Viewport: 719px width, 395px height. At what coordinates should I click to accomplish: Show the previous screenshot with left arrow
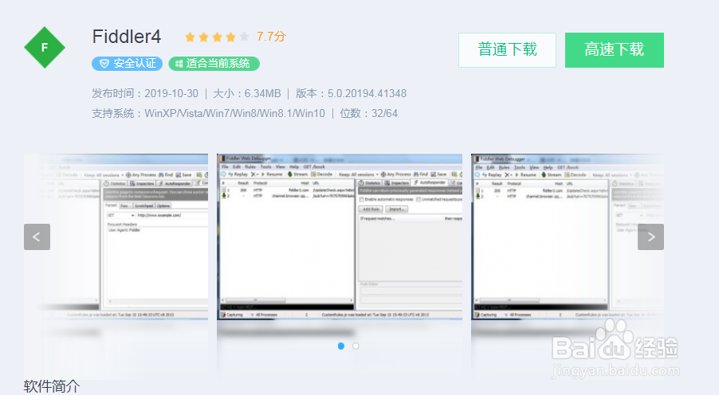coord(37,237)
